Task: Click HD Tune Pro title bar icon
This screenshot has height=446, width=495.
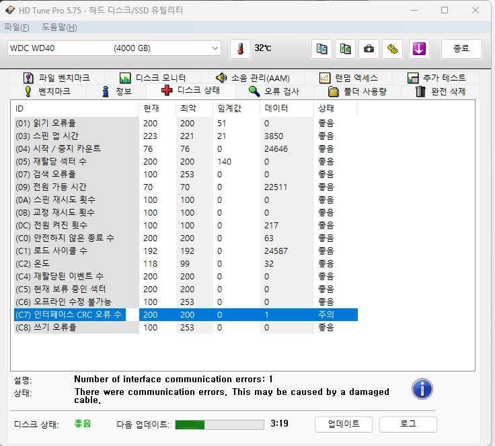Action: tap(10, 10)
